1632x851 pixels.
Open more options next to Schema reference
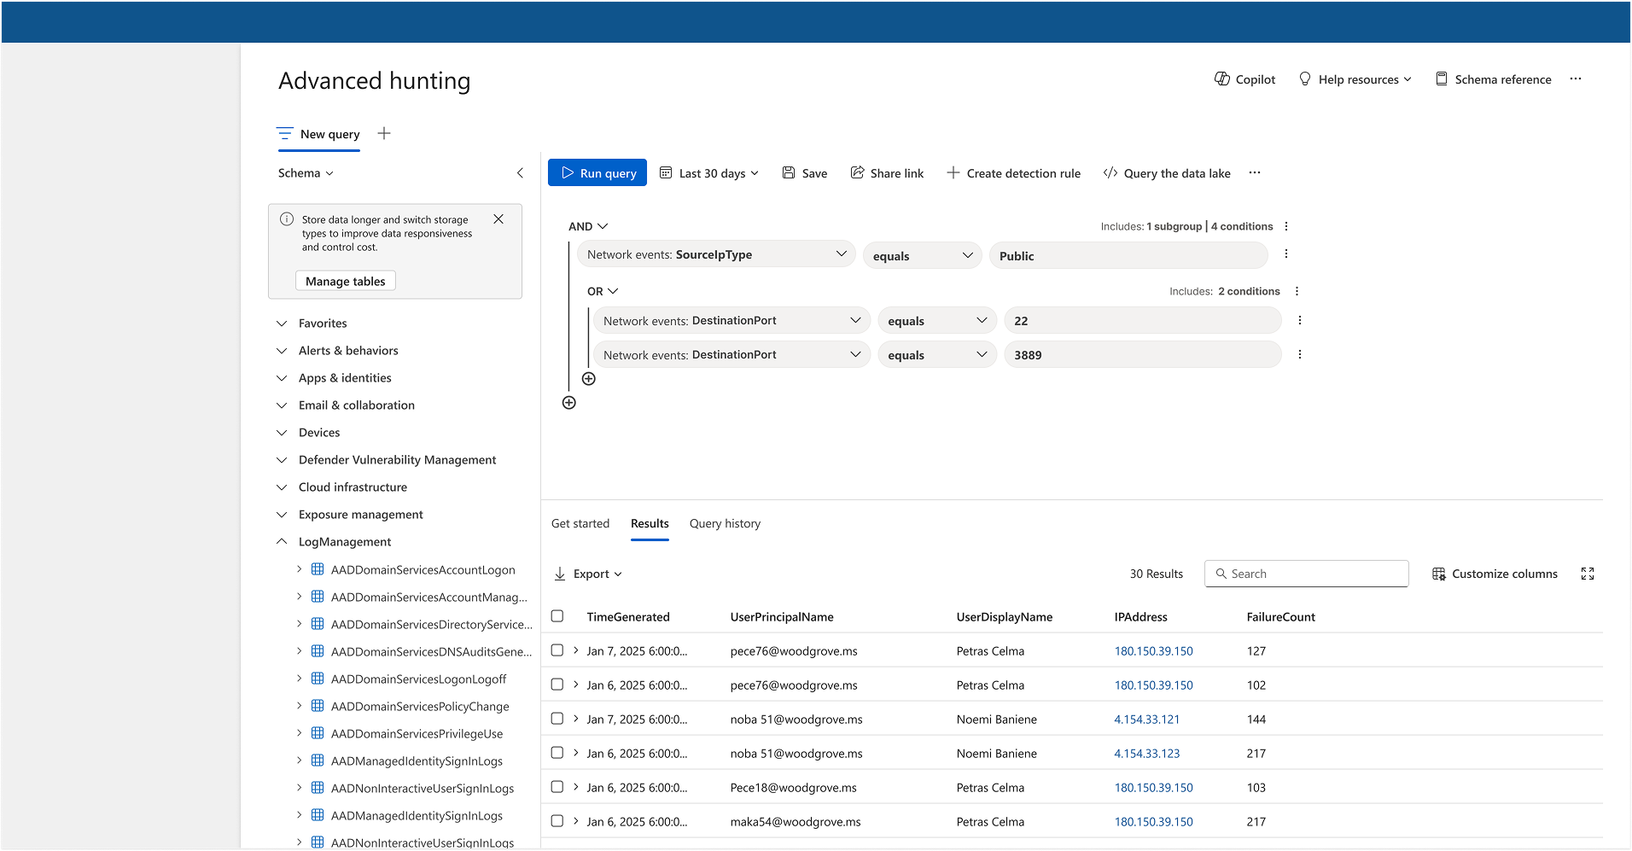coord(1576,79)
